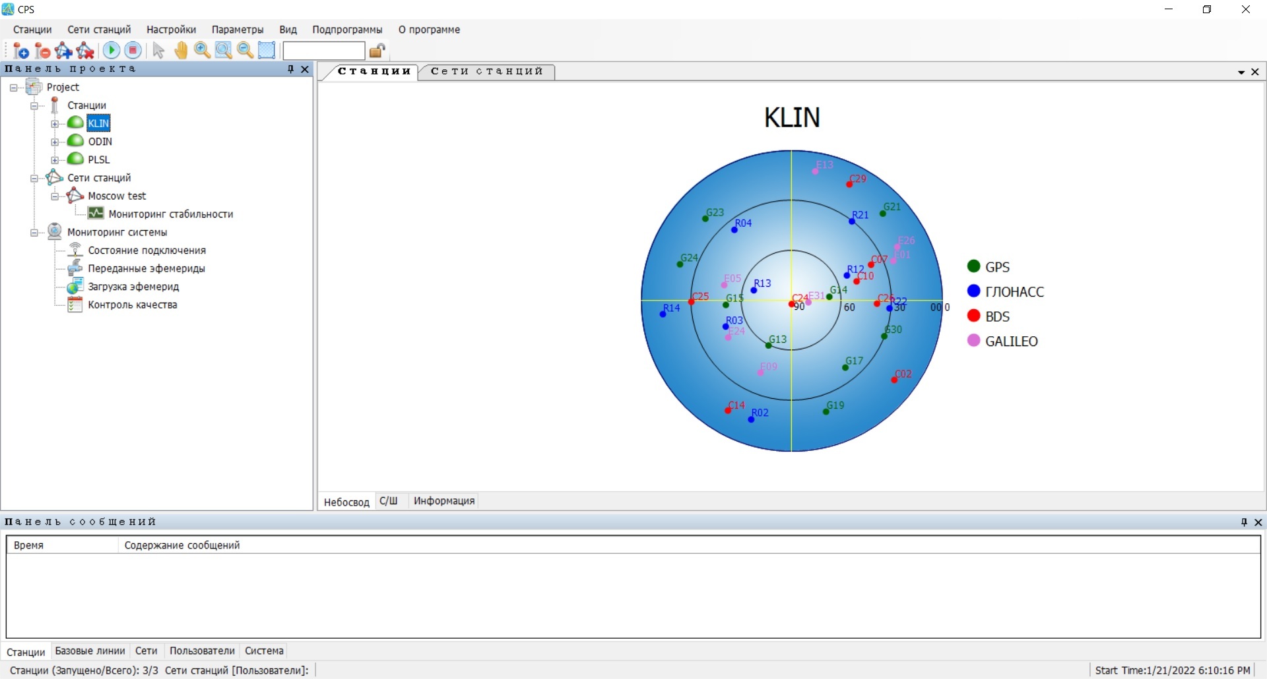The width and height of the screenshot is (1267, 679).
Task: Expand the ODIN station node
Action: coord(55,142)
